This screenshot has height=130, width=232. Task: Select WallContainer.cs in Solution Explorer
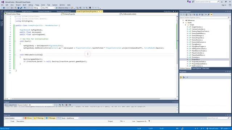click(197, 66)
